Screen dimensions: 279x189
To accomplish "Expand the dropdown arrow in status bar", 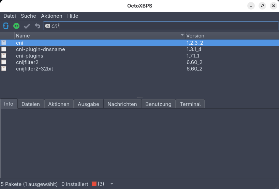I will (x=112, y=184).
